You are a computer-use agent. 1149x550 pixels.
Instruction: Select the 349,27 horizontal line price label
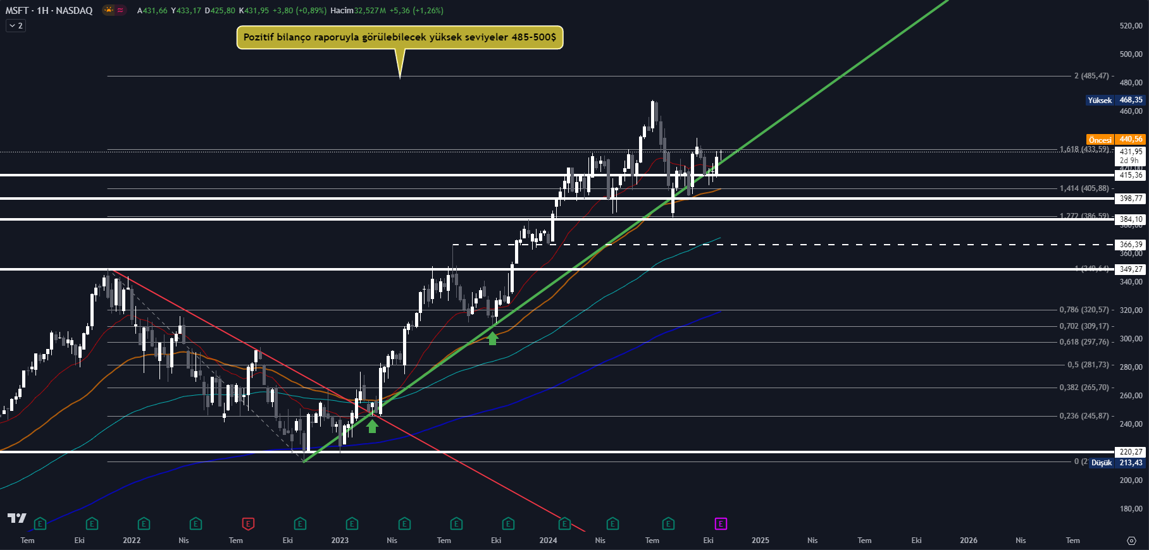click(x=1130, y=269)
